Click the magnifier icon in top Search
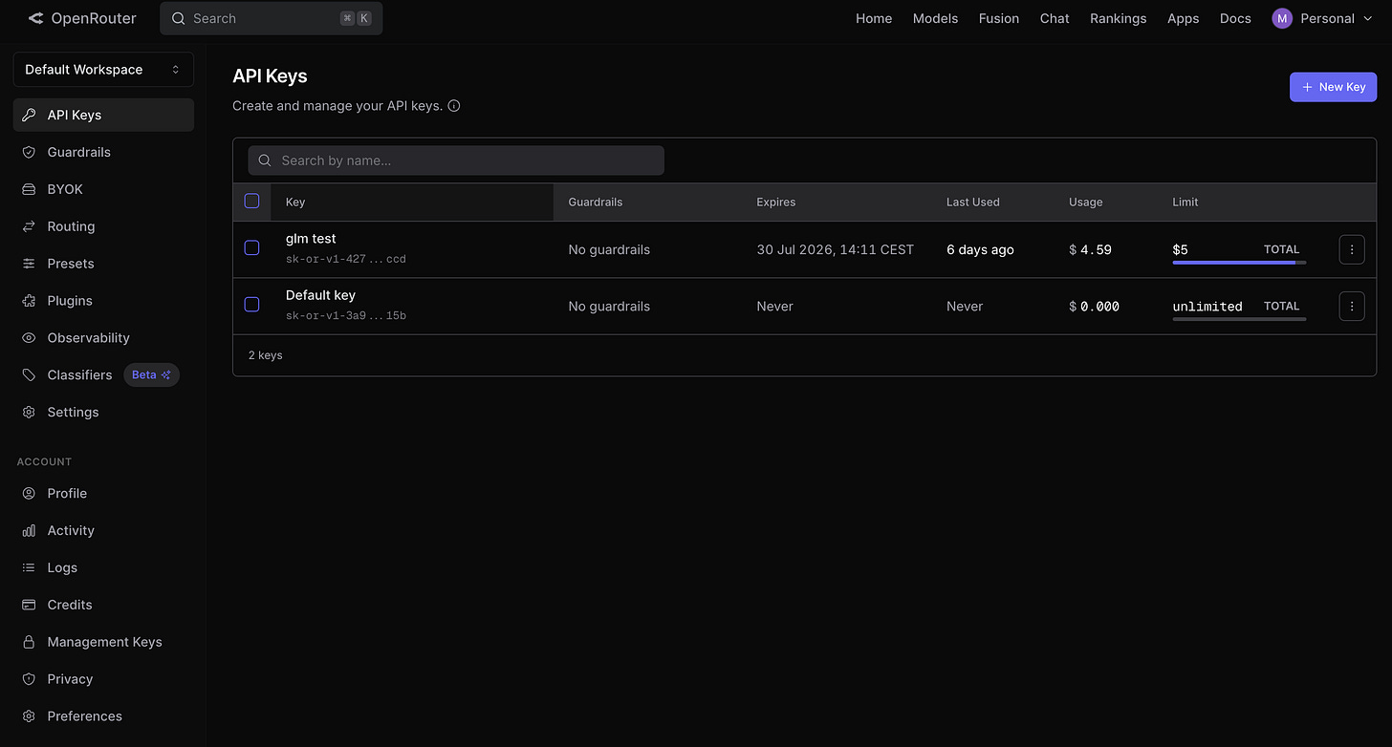This screenshot has height=747, width=1392. (179, 18)
